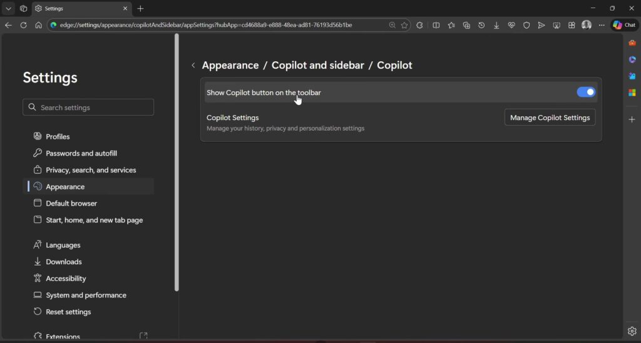
Task: Click the Share paper-plane icon
Action: tap(541, 25)
